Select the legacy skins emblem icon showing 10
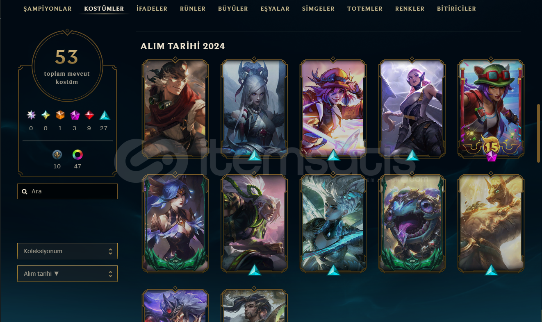Image resolution: width=542 pixels, height=322 pixels. [57, 154]
